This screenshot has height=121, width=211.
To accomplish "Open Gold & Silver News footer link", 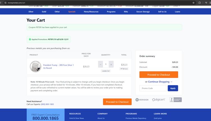I will tap(77, 118).
